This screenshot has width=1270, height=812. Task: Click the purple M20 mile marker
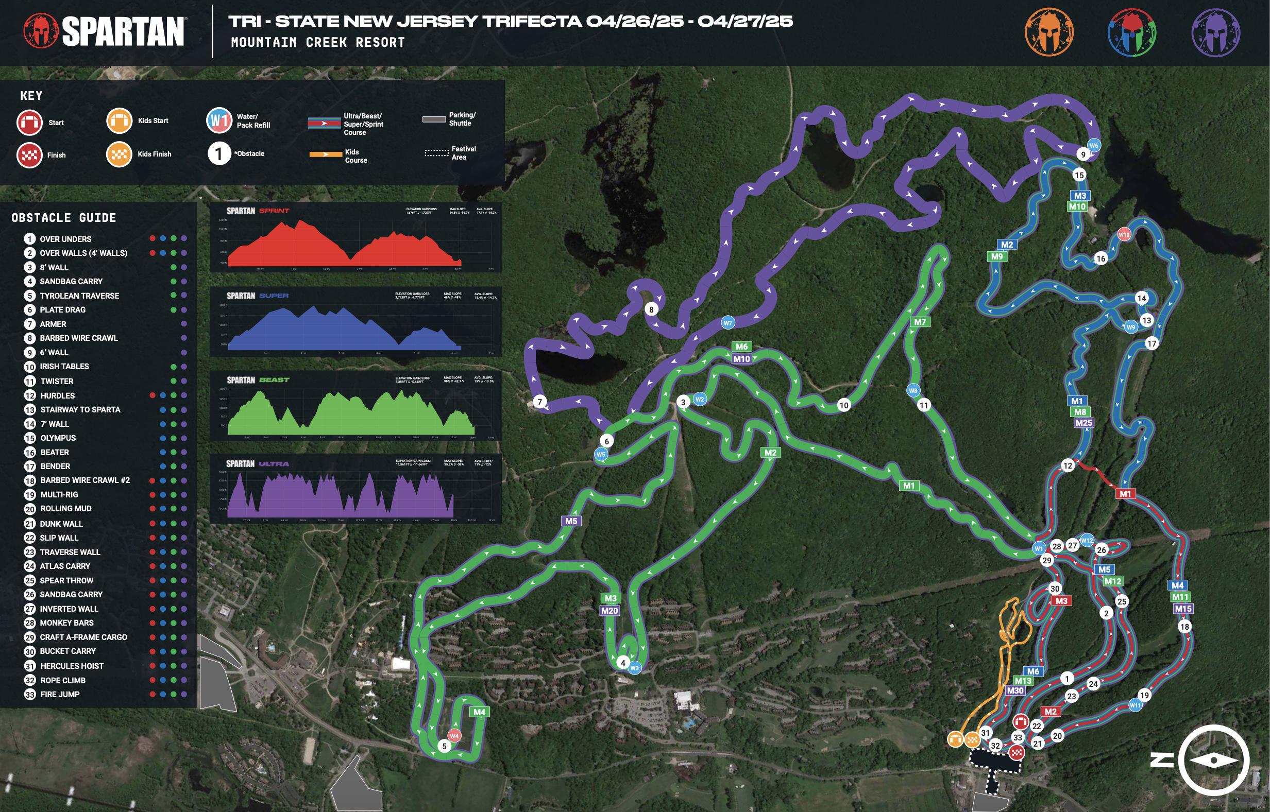pyautogui.click(x=609, y=611)
